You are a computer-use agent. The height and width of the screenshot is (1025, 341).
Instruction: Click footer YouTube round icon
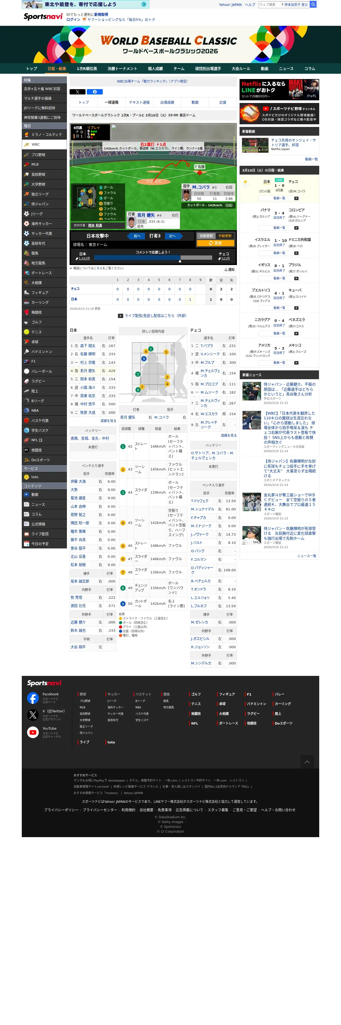[33, 732]
